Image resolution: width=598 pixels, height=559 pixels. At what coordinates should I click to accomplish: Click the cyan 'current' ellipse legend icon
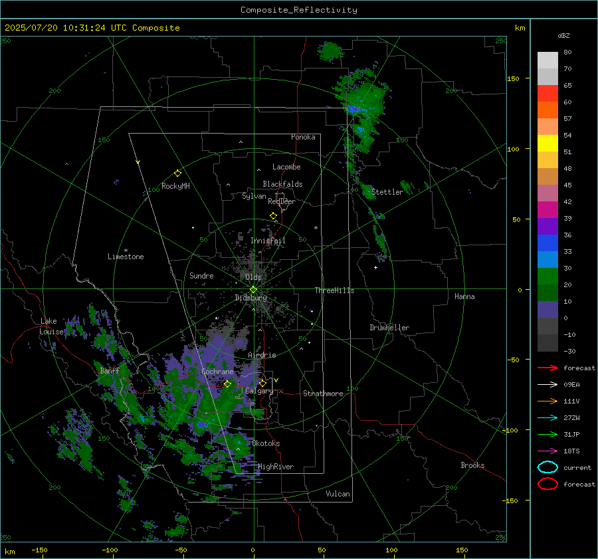(548, 467)
